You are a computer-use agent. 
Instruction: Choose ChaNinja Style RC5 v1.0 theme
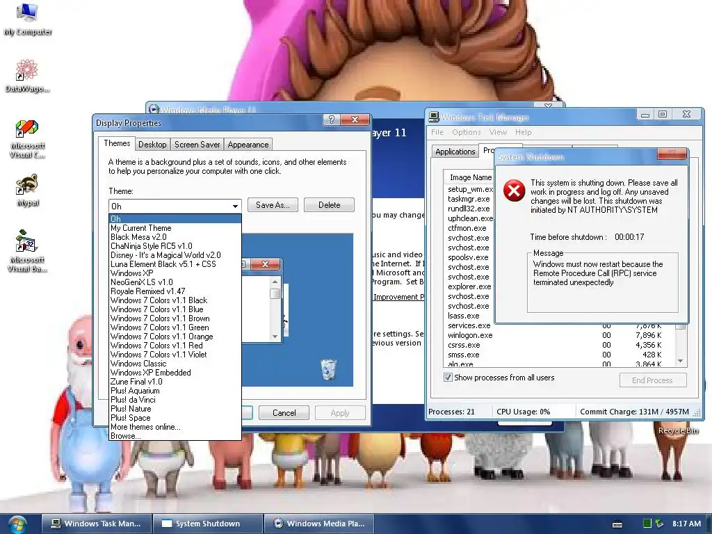[175, 246]
